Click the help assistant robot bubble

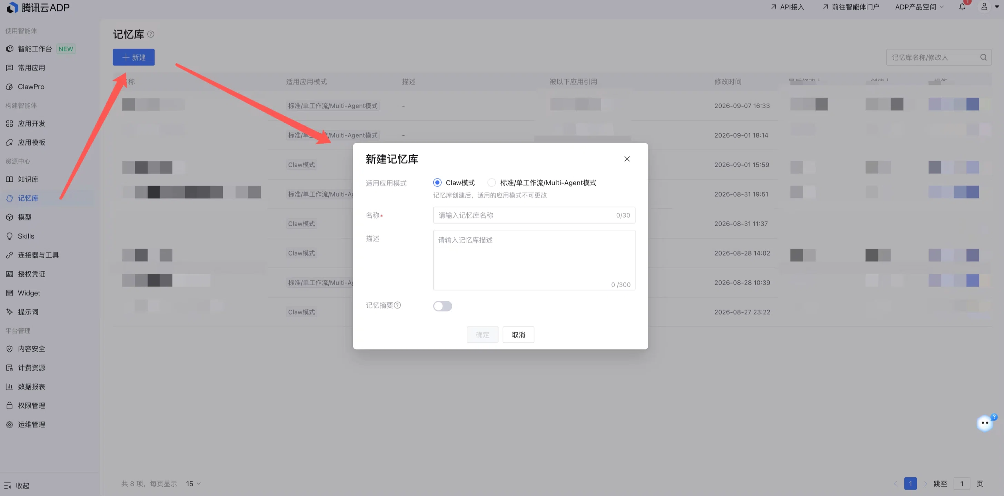coord(985,423)
